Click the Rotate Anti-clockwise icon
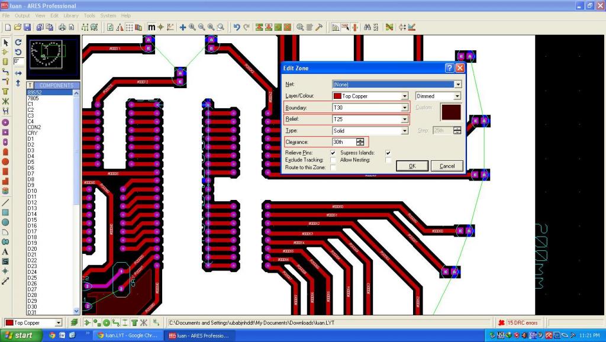This screenshot has height=342, width=606. (x=18, y=52)
